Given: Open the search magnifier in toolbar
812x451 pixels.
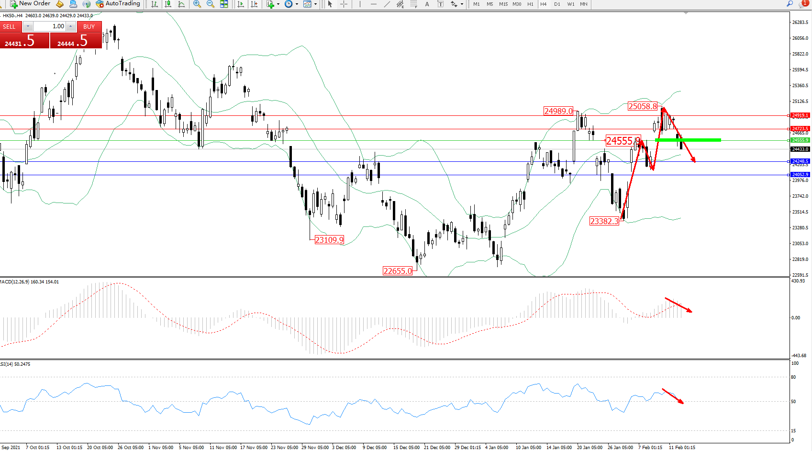Looking at the screenshot, I should click(x=790, y=4).
